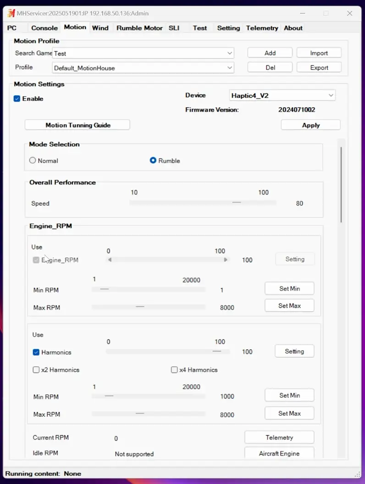
Task: Click the Overall Performance Speed slider
Action: (x=203, y=202)
